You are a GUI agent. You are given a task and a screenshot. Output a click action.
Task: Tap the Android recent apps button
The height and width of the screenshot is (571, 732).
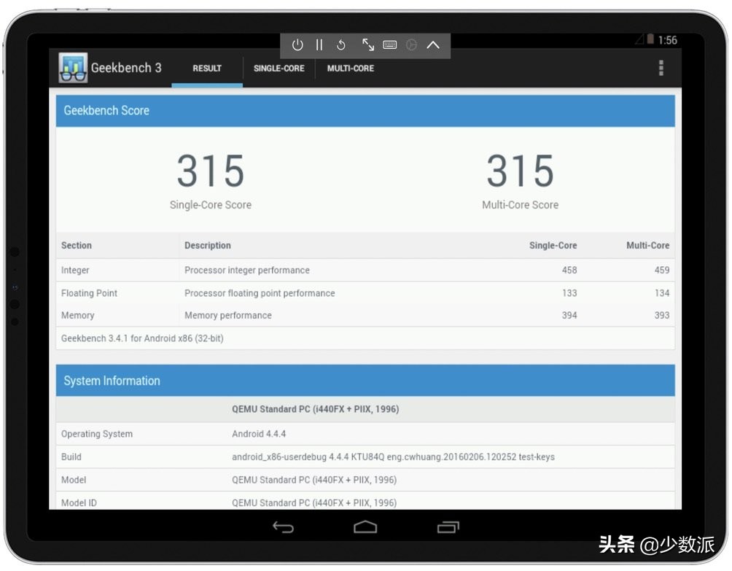448,527
